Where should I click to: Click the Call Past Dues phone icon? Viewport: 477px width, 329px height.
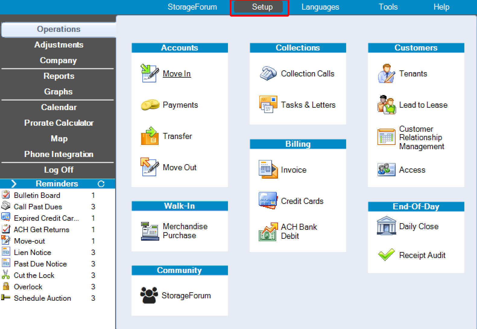(6, 206)
